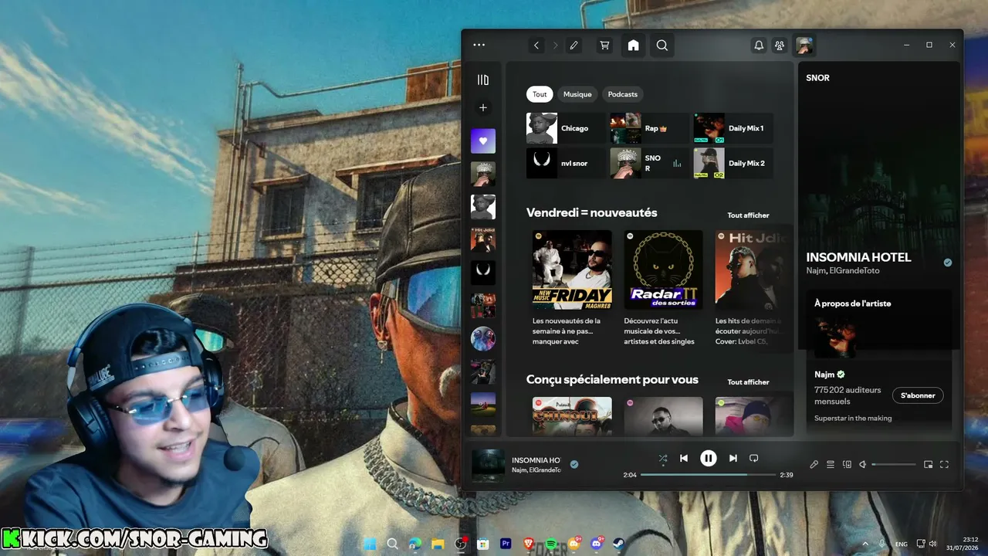Image resolution: width=988 pixels, height=556 pixels.
Task: Open the Daily Mix 2 tile
Action: 733,164
